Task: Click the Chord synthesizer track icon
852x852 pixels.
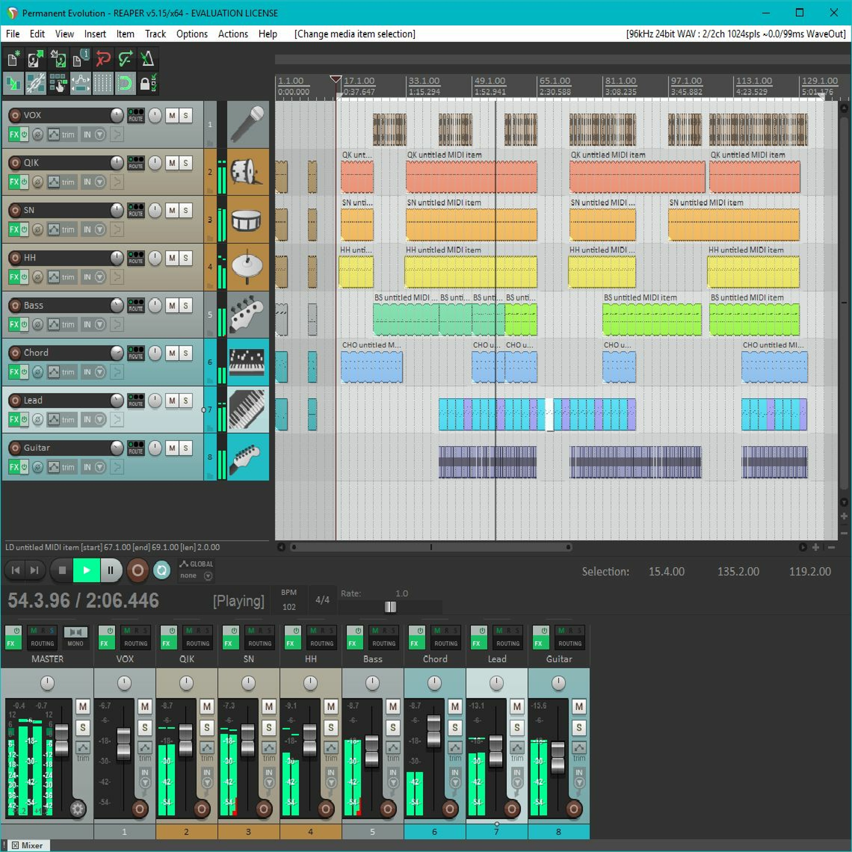Action: click(248, 362)
